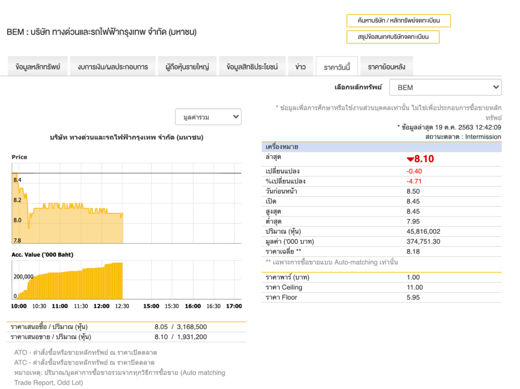The height and width of the screenshot is (389, 520).
Task: Expand the BEM securities selector dropdown
Action: 445,87
